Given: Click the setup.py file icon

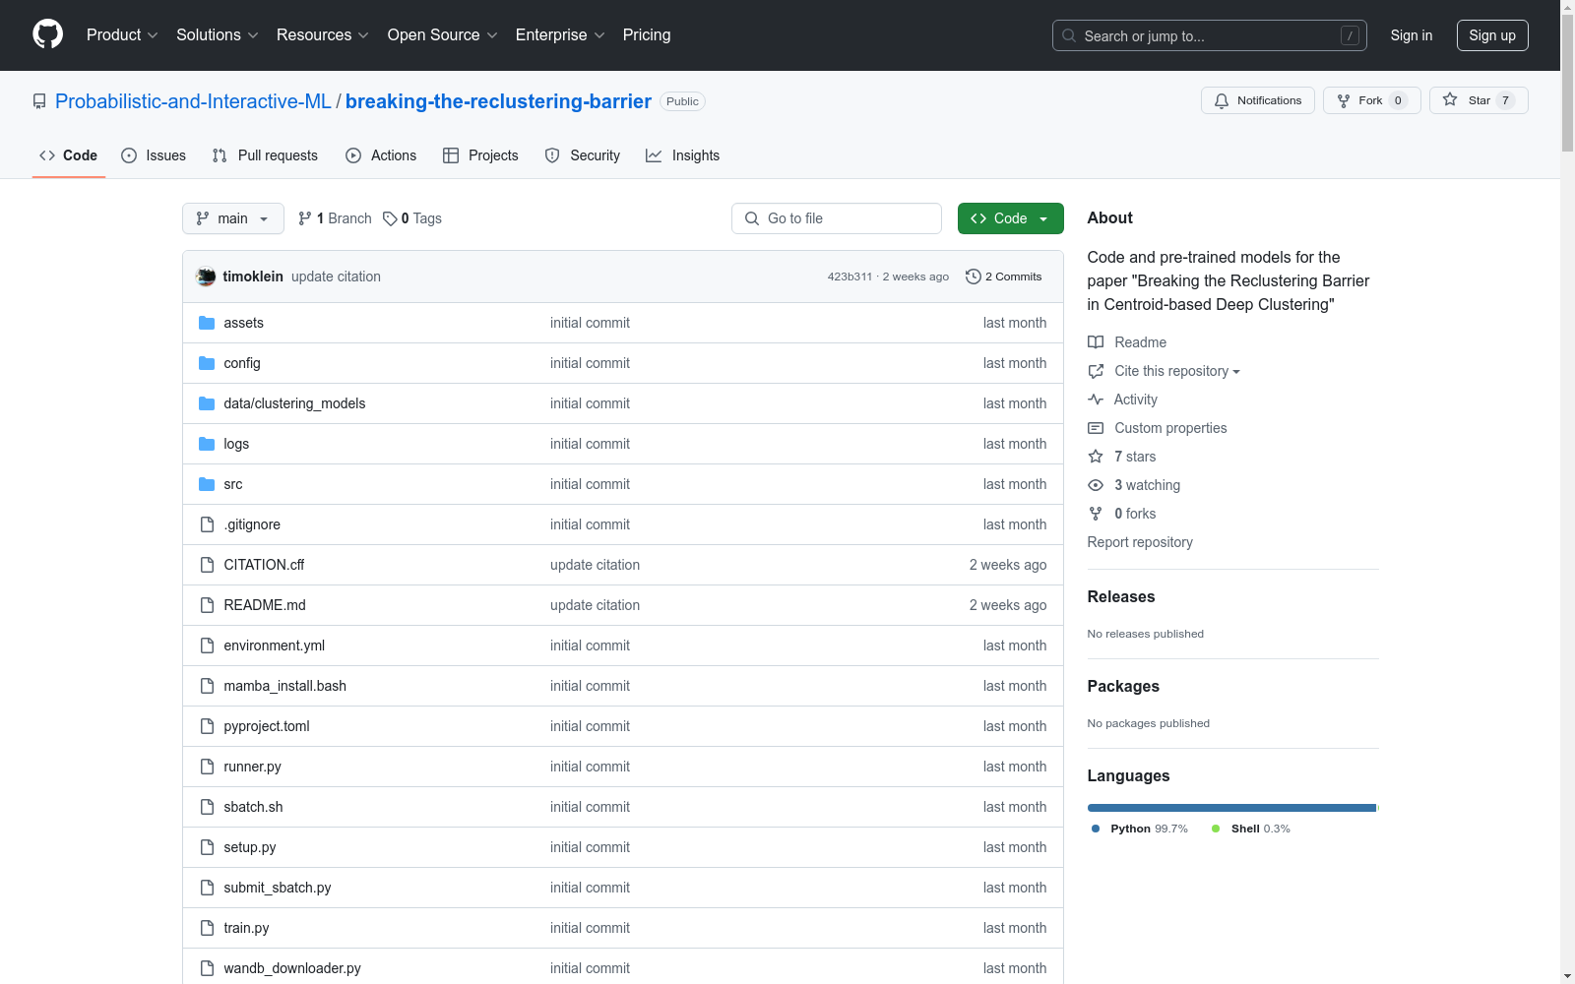Looking at the screenshot, I should [x=207, y=847].
